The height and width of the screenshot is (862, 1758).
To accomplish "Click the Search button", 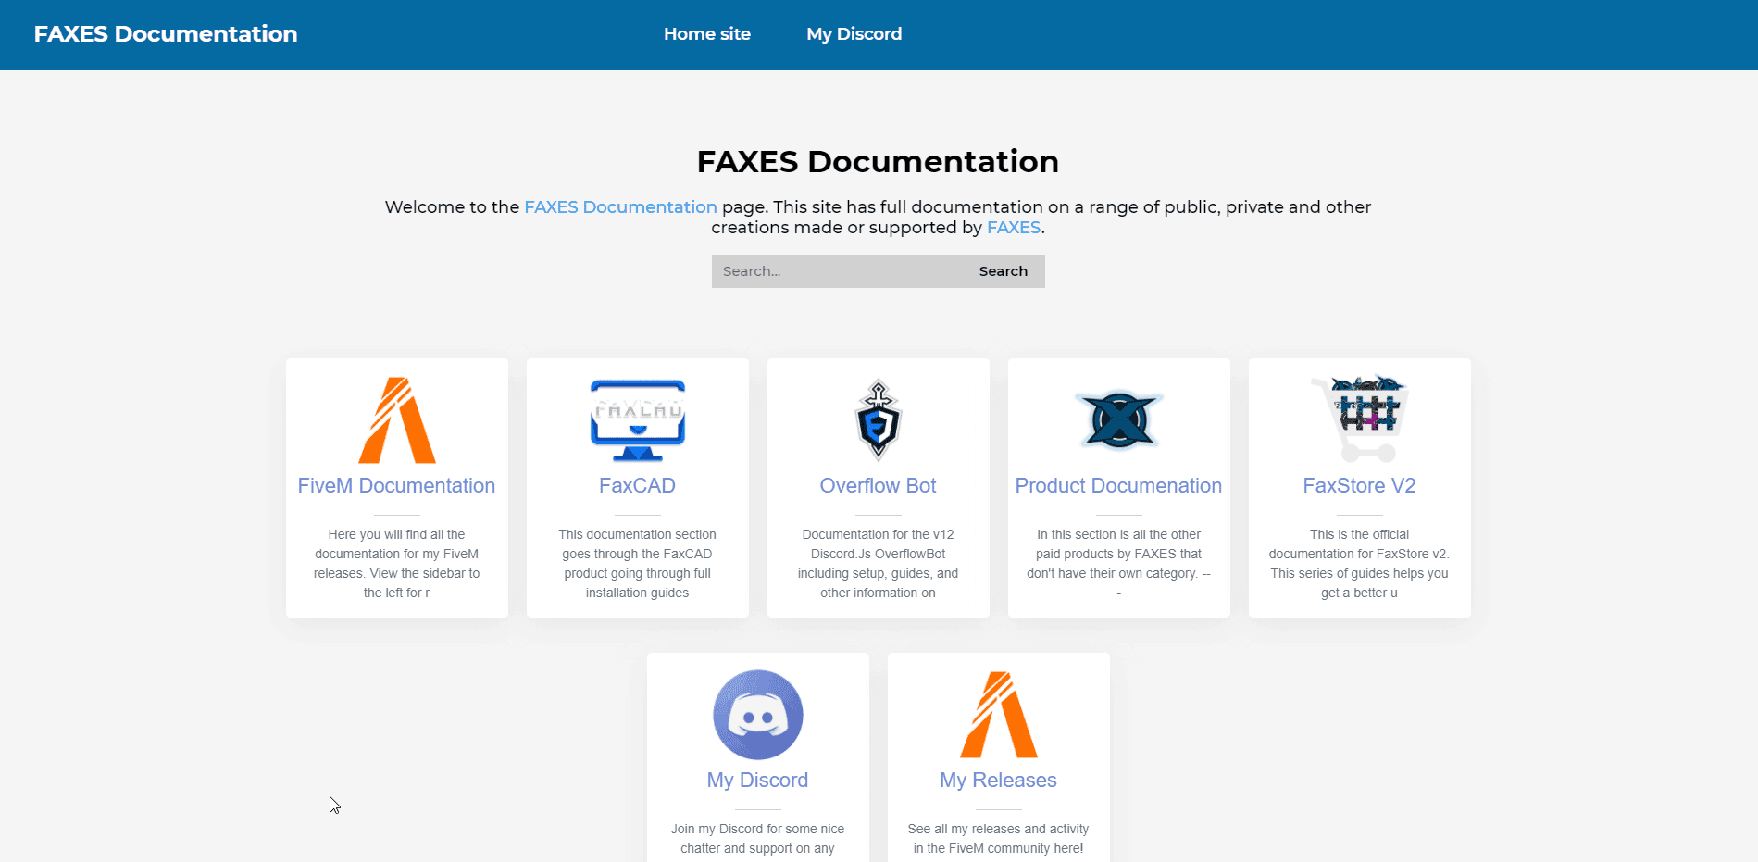I will (1004, 271).
